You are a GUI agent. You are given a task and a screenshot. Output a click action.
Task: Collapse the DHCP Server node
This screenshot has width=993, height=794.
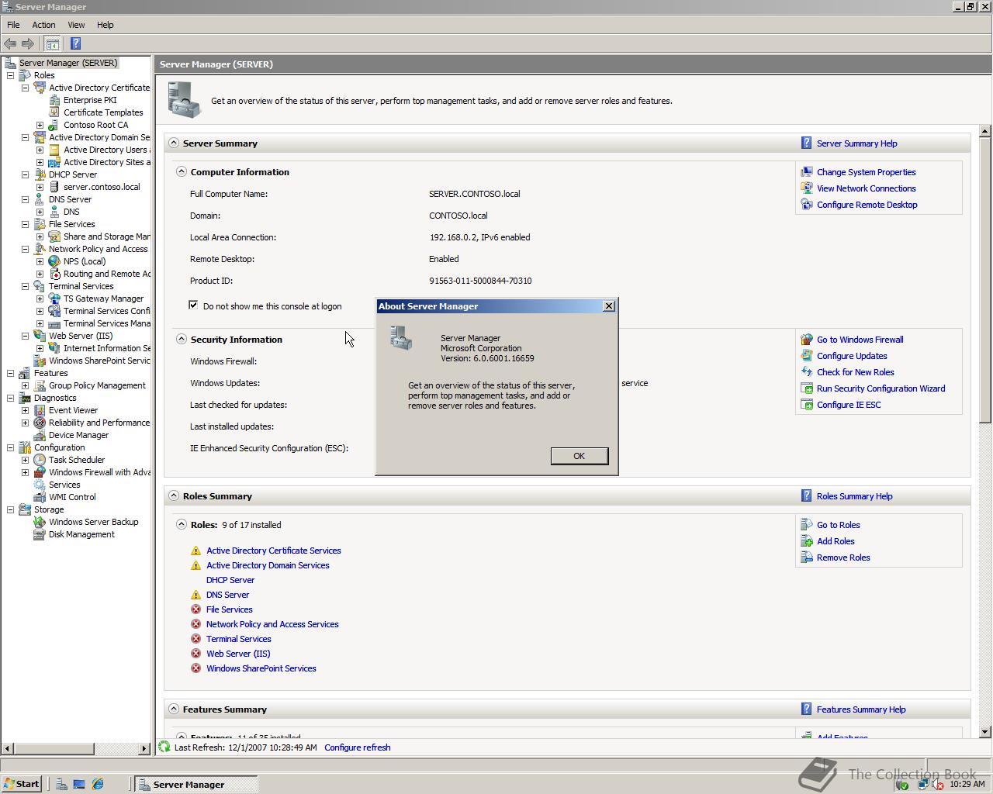(x=25, y=174)
